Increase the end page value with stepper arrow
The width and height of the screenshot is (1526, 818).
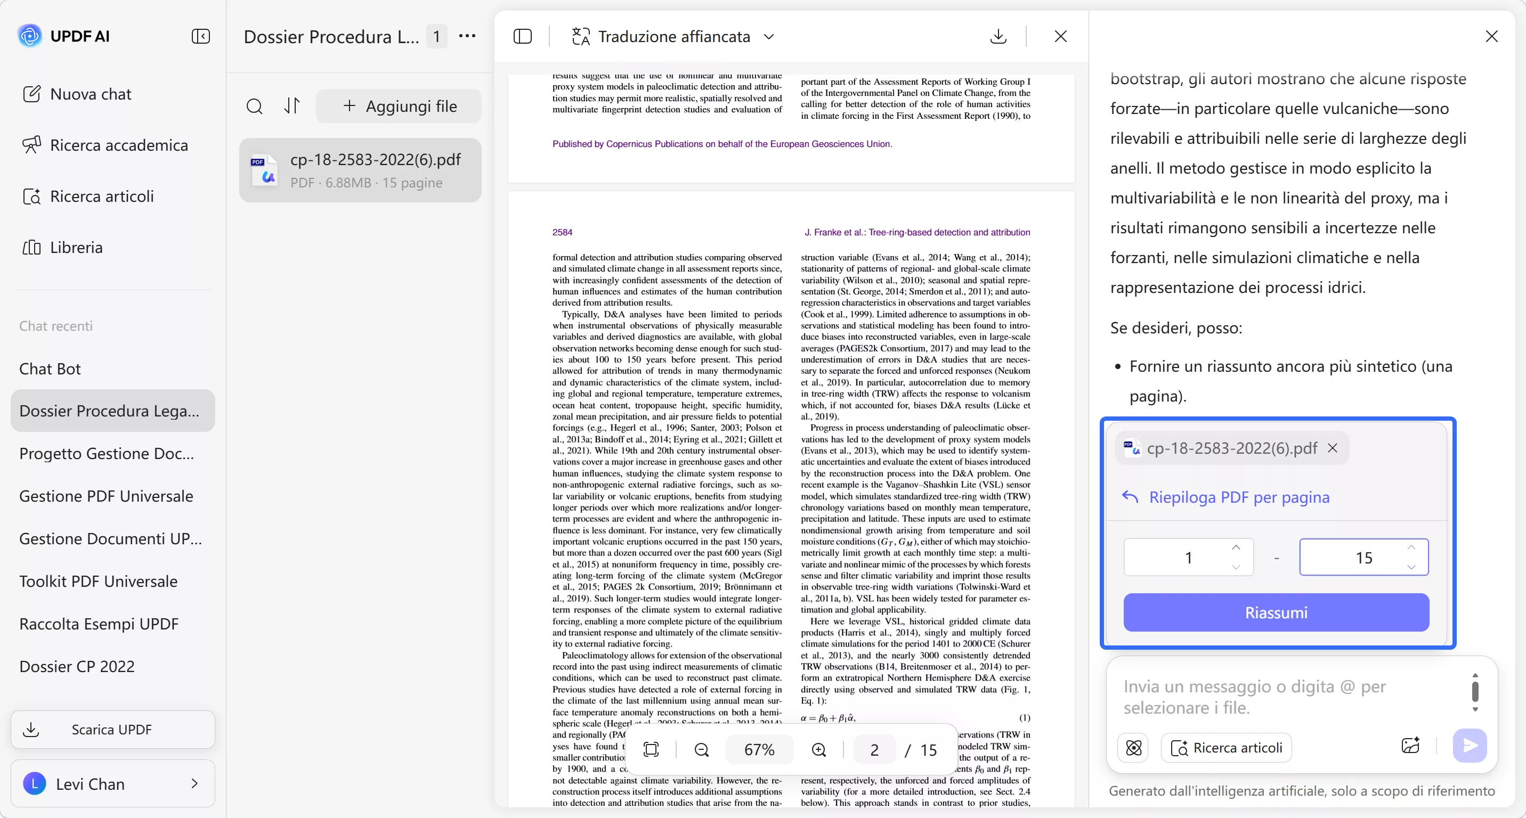tap(1411, 549)
